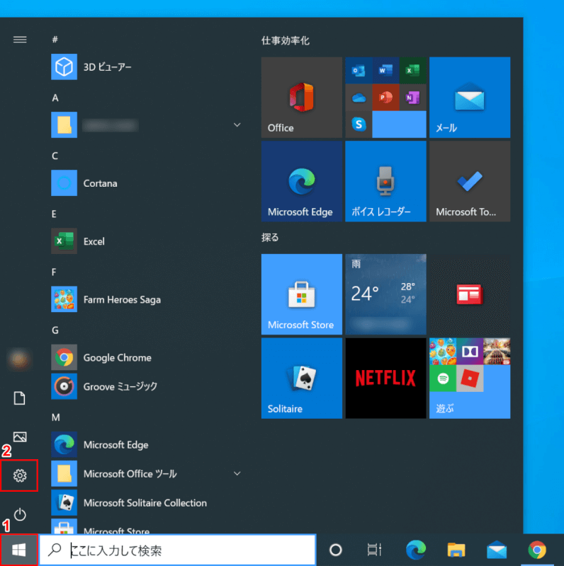Launch Cortana from the app list
Viewport: 564px width, 566px height.
145,183
